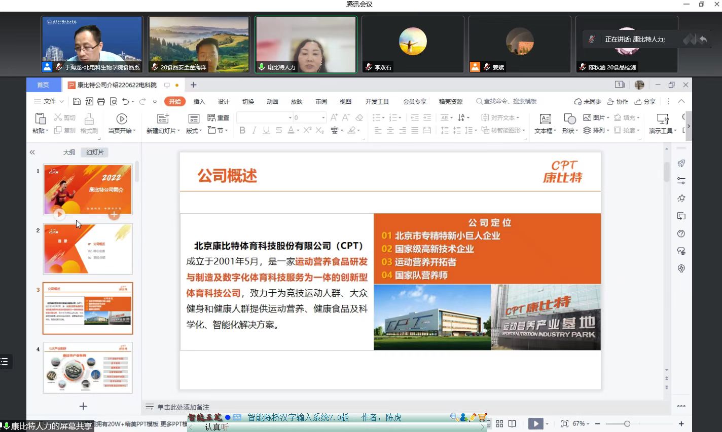Open the font name combo box

pos(265,117)
